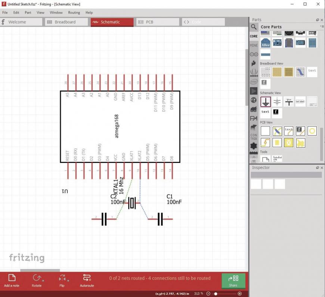Switch to the Code tab

tap(203, 22)
